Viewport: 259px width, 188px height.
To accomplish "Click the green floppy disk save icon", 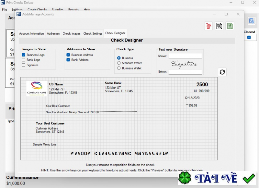I will [230, 26].
